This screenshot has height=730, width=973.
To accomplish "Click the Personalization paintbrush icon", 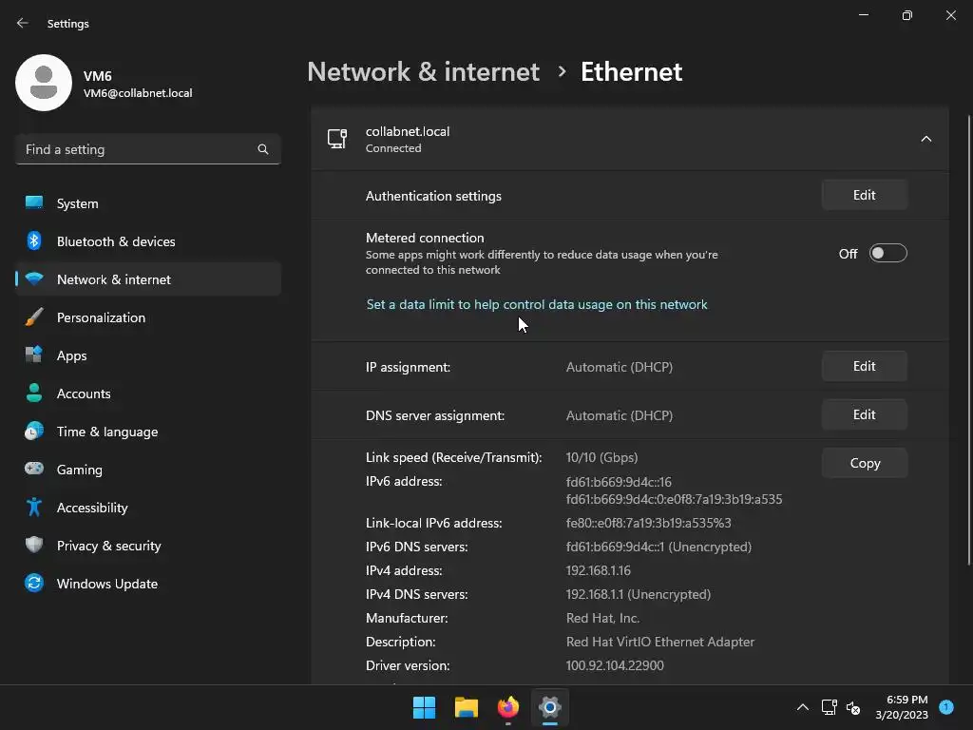I will tap(34, 317).
